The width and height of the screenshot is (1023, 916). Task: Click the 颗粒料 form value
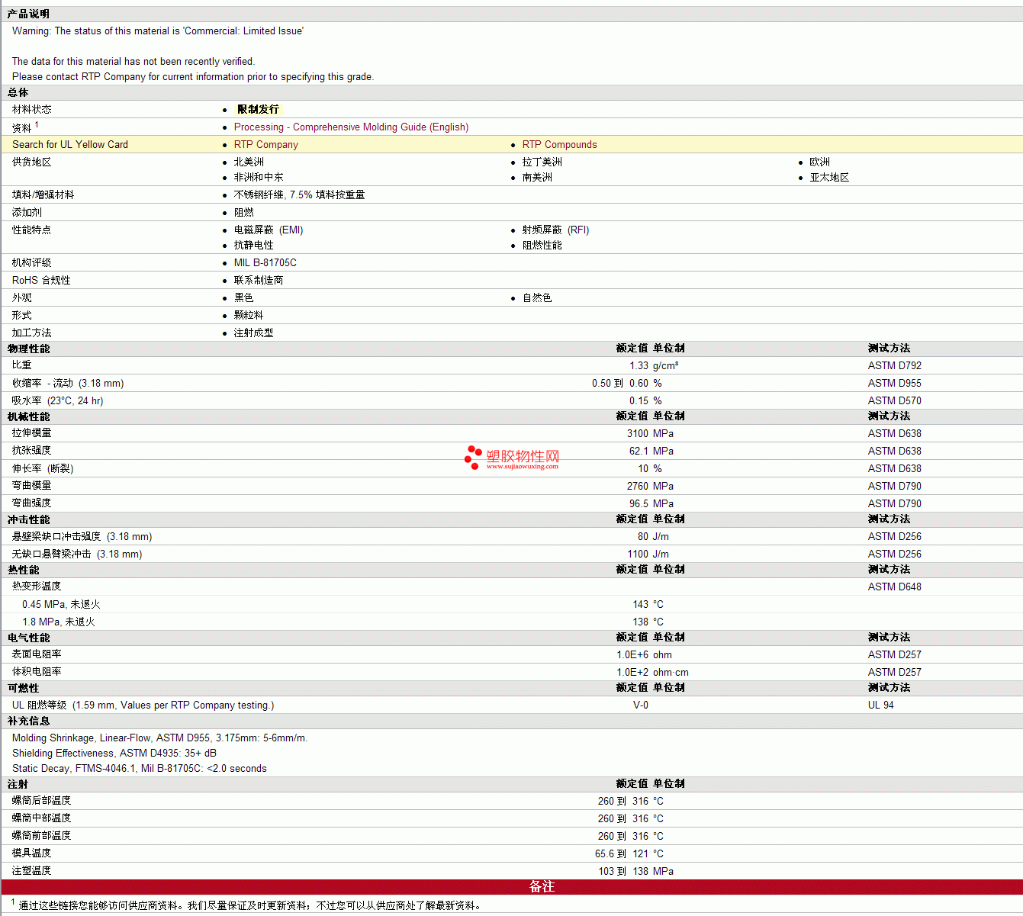click(249, 316)
